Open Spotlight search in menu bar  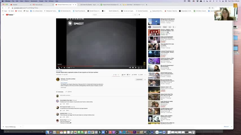[x=220, y=1]
